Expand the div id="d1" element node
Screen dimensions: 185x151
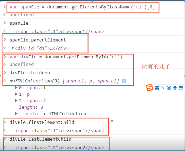[13, 48]
